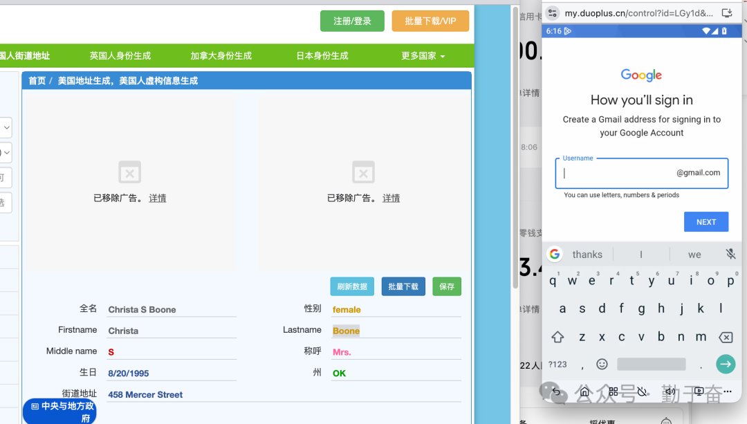Click the page vertical scrollbar

[x=515, y=148]
